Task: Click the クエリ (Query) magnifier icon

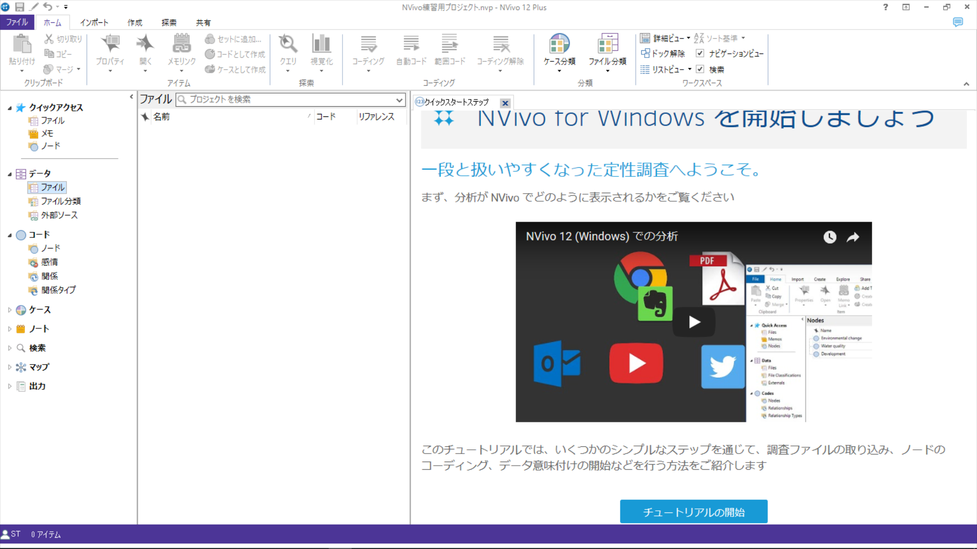Action: click(x=288, y=45)
